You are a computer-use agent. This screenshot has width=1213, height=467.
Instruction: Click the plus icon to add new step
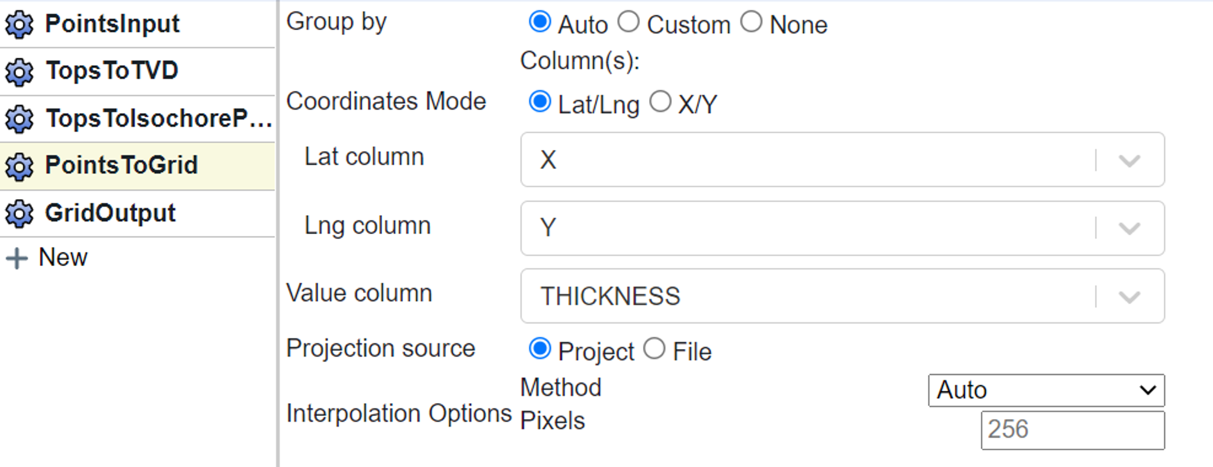[x=17, y=258]
